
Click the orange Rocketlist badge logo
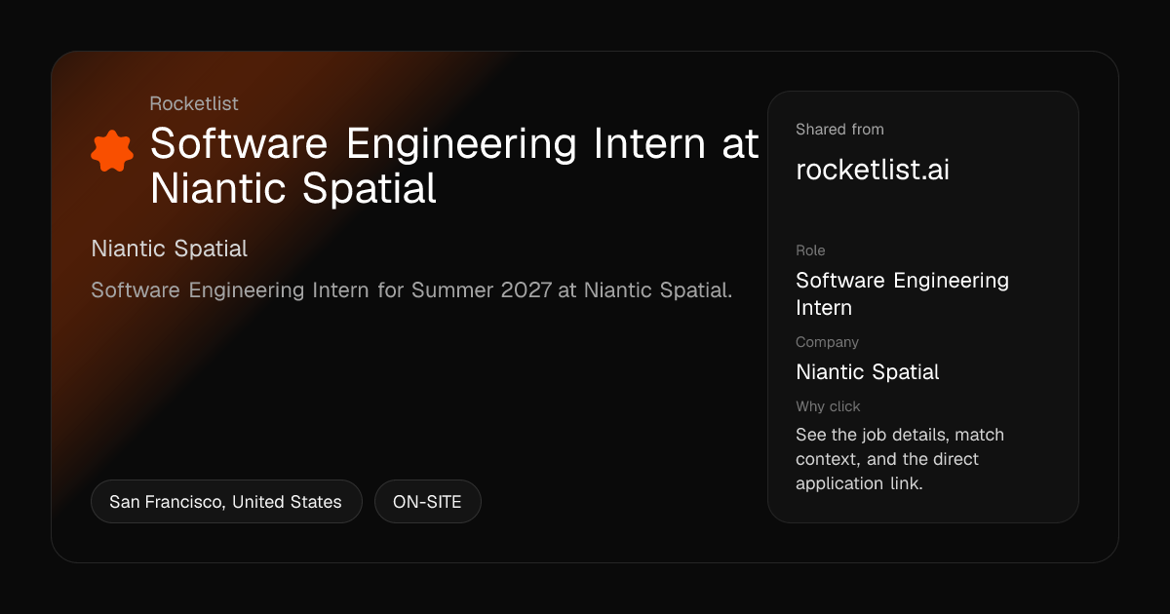112,151
